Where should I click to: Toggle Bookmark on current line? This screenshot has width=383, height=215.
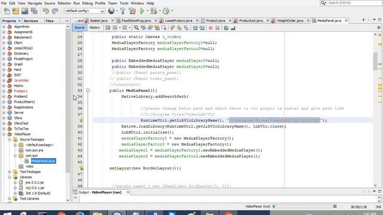click(x=186, y=28)
